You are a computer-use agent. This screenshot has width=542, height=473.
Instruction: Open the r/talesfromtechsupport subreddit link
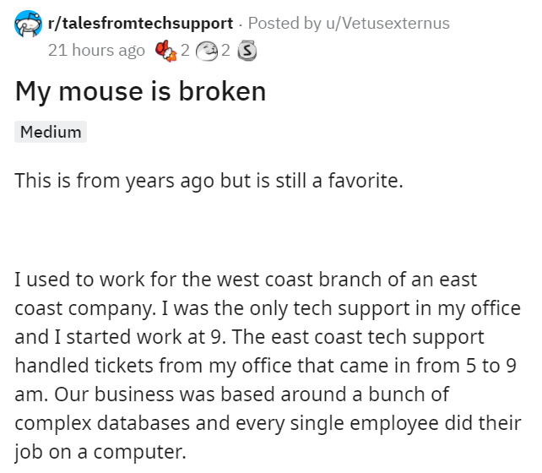point(140,23)
